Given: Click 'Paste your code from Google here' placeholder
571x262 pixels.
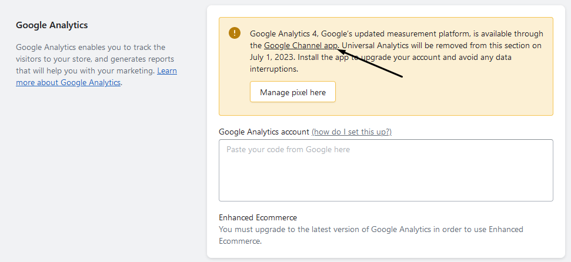Looking at the screenshot, I should pos(288,150).
